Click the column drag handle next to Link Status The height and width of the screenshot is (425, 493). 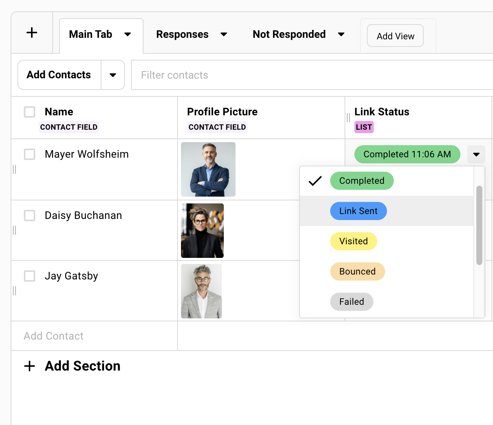point(348,118)
